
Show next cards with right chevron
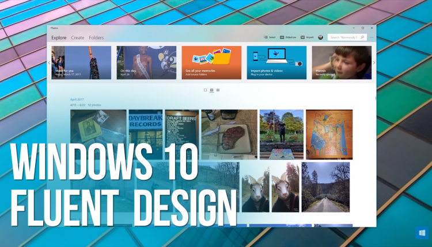(374, 63)
